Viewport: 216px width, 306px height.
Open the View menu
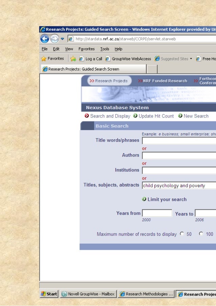tap(69, 49)
